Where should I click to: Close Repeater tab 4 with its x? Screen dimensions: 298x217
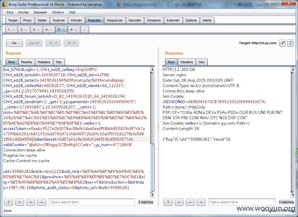(51, 30)
